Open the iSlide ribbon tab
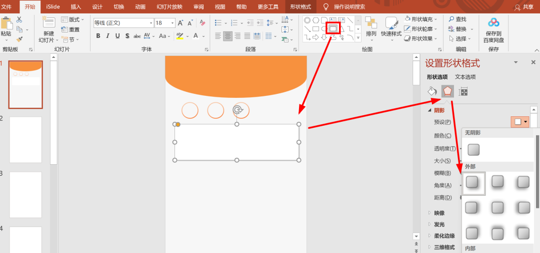 pos(53,7)
